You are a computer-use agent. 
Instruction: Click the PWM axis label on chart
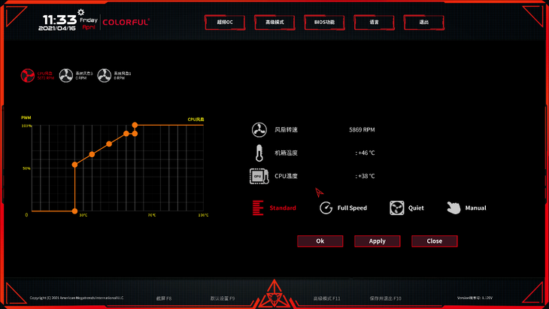(x=26, y=117)
